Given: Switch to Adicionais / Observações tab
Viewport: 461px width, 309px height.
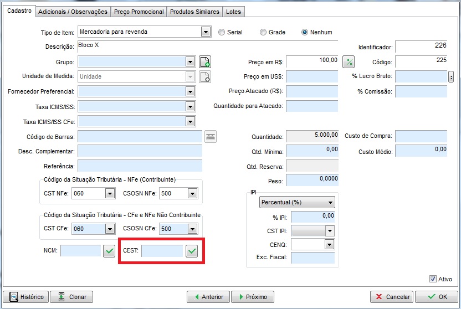Looking at the screenshot, I should (73, 12).
